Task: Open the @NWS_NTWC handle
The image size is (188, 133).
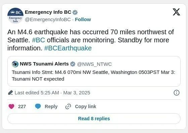Action: tap(94, 64)
